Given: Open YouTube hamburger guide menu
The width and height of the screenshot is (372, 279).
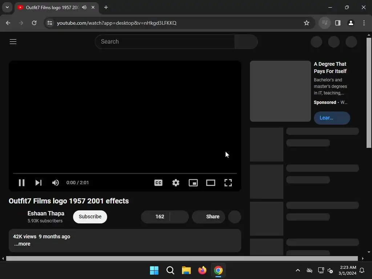Looking at the screenshot, I should tap(13, 42).
